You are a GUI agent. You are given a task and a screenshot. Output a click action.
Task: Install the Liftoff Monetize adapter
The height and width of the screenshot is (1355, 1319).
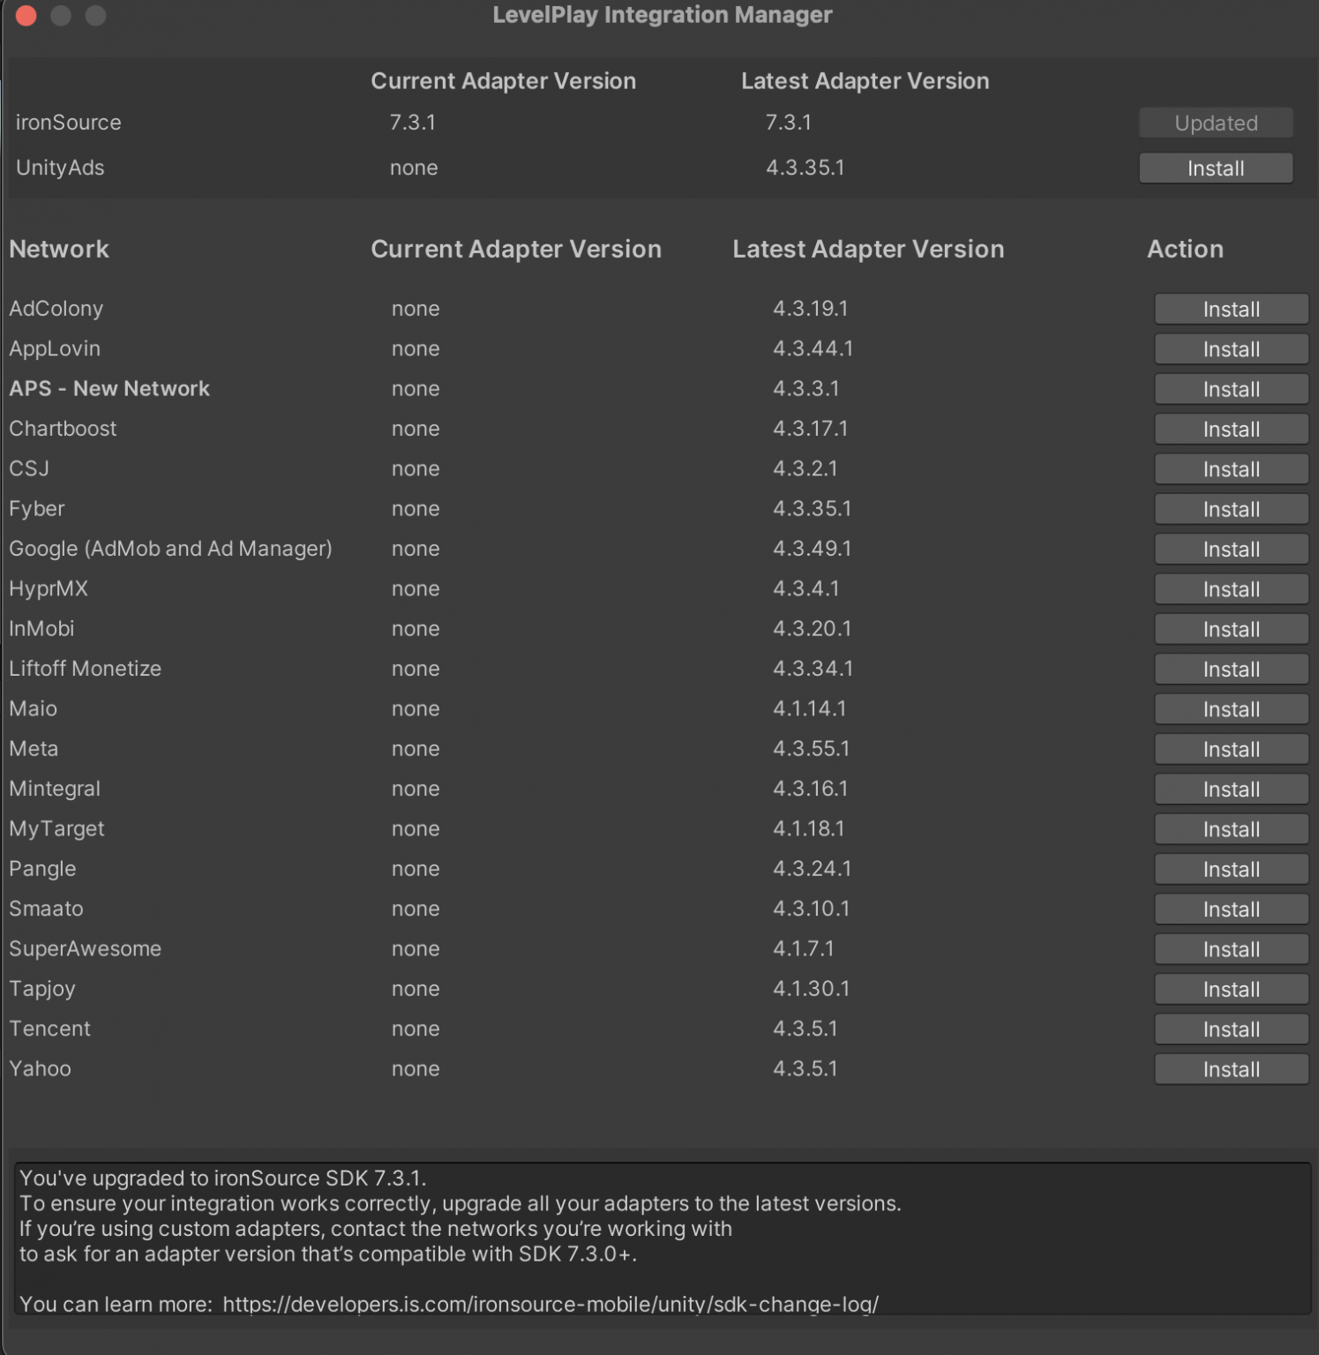(1231, 669)
